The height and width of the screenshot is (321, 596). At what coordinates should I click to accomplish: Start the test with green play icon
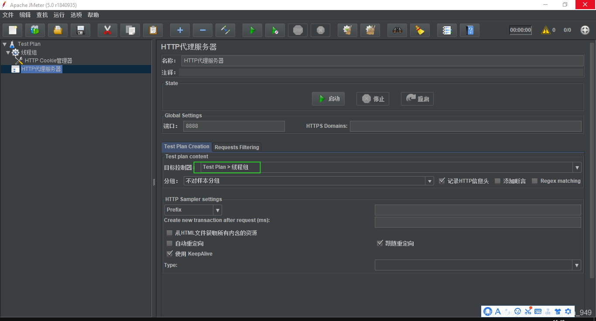[252, 30]
